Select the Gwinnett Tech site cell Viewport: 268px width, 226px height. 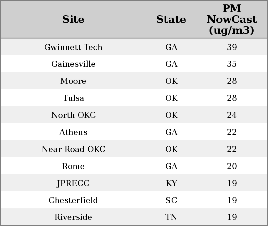click(73, 47)
